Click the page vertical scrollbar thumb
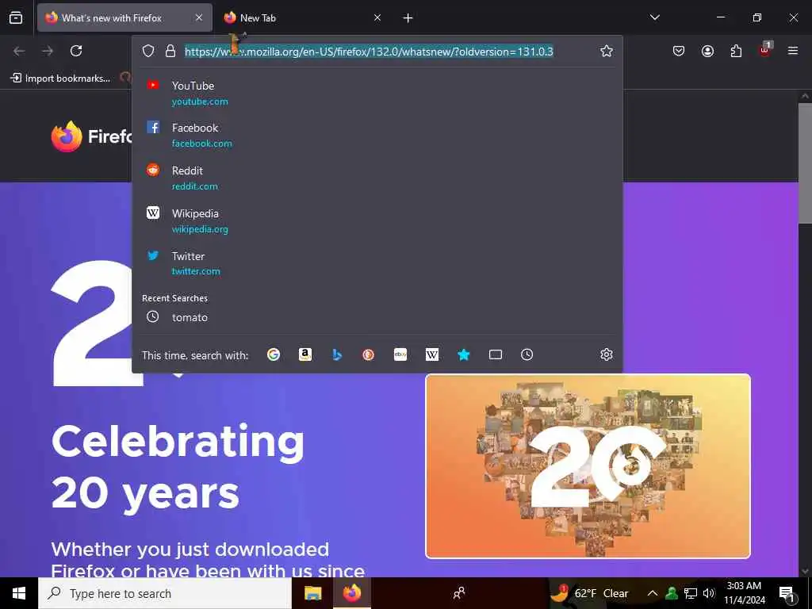 (x=805, y=163)
